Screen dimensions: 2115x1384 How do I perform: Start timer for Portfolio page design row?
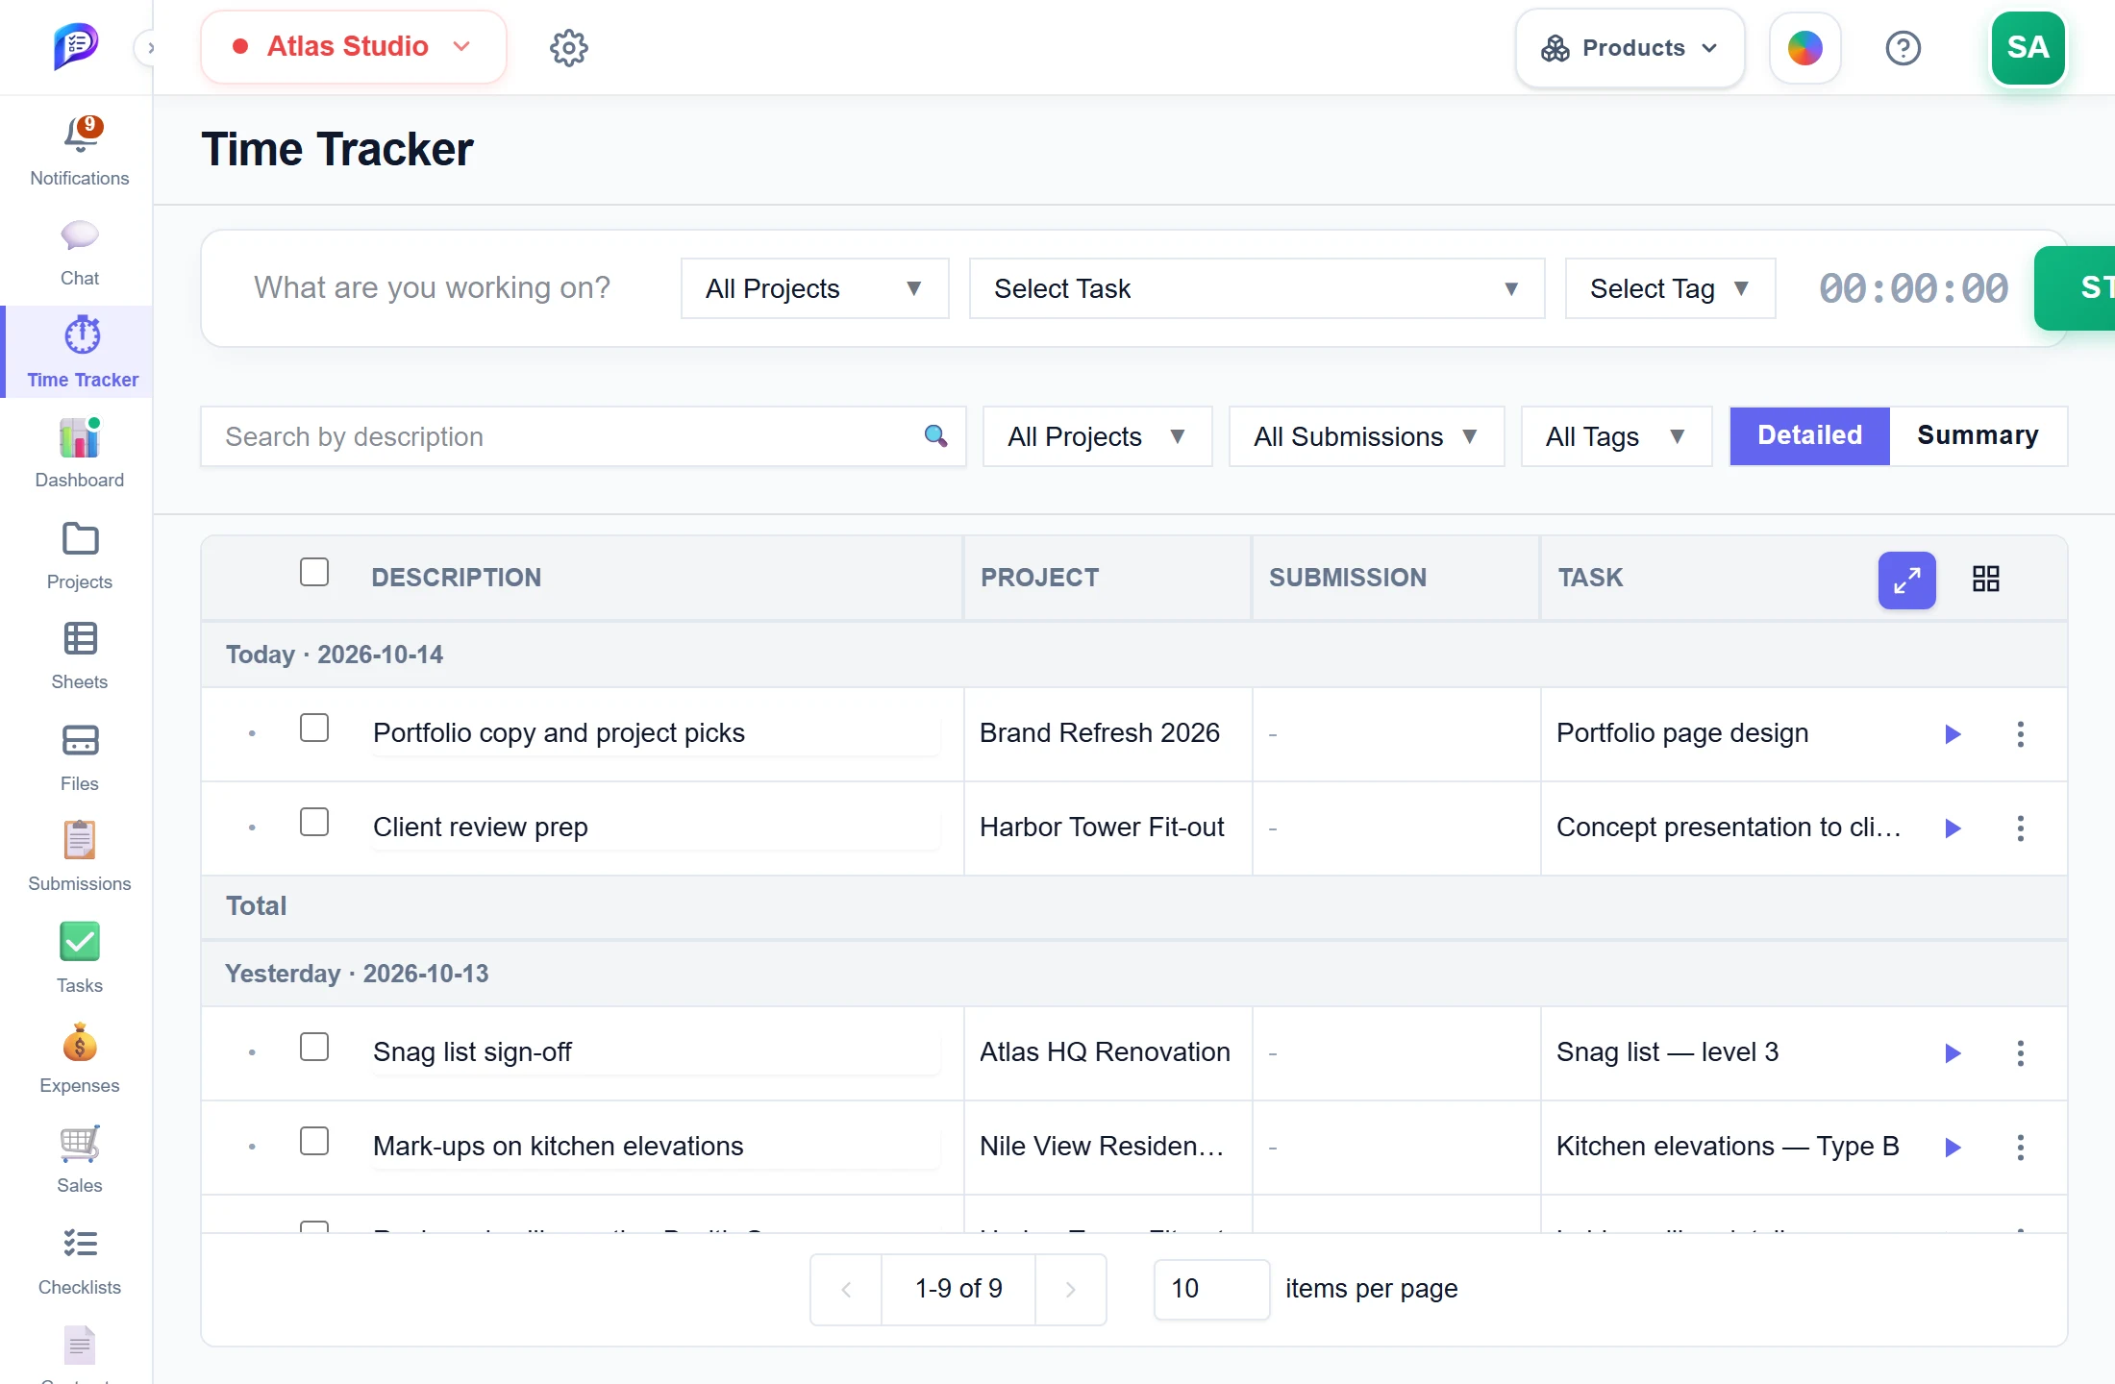tap(1953, 734)
